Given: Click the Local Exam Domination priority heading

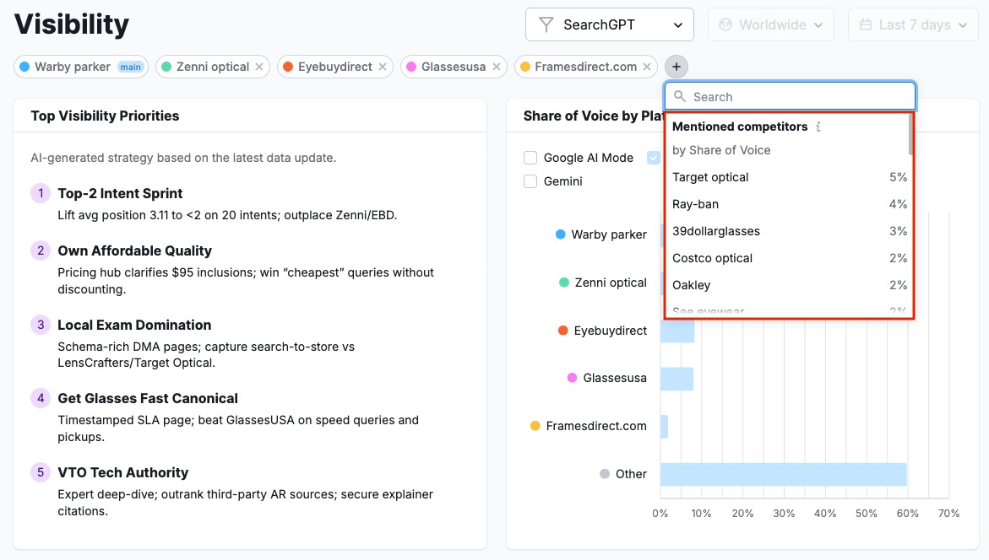Looking at the screenshot, I should pos(134,325).
